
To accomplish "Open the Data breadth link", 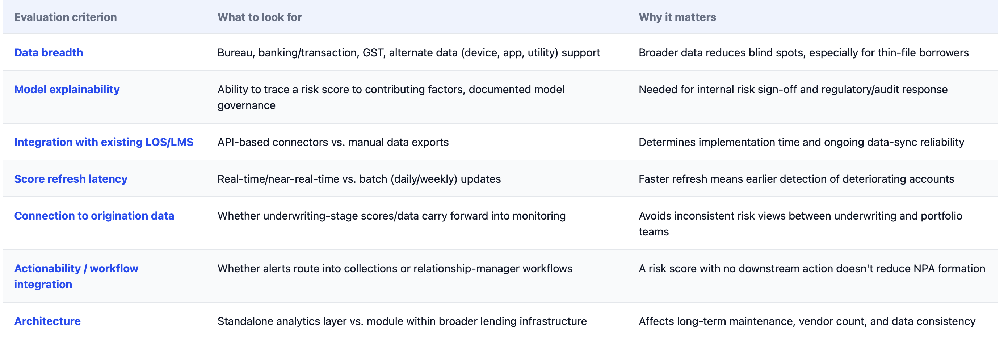I will (x=48, y=52).
